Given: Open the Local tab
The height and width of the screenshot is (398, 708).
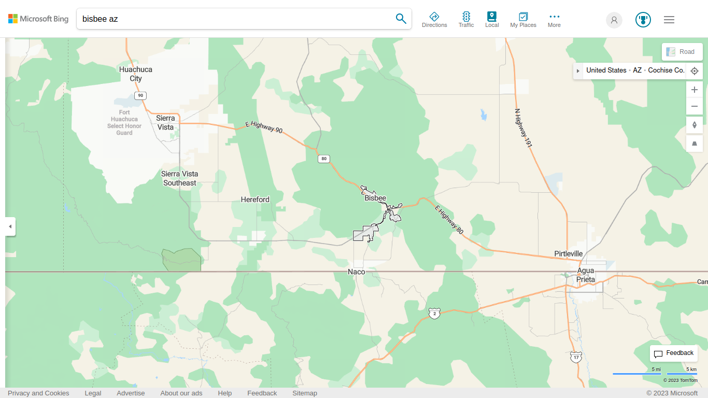Looking at the screenshot, I should [492, 20].
